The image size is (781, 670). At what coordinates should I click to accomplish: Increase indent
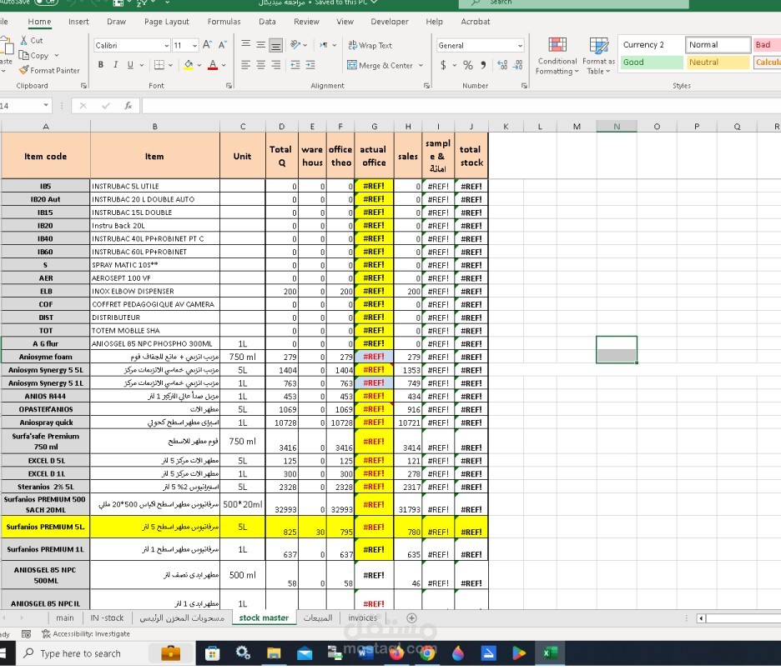pyautogui.click(x=310, y=65)
